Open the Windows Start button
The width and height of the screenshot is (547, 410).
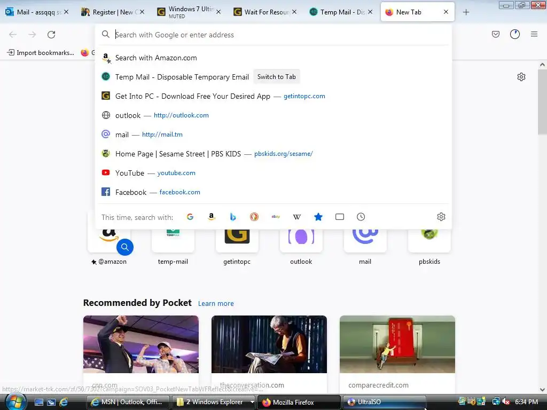click(x=15, y=402)
